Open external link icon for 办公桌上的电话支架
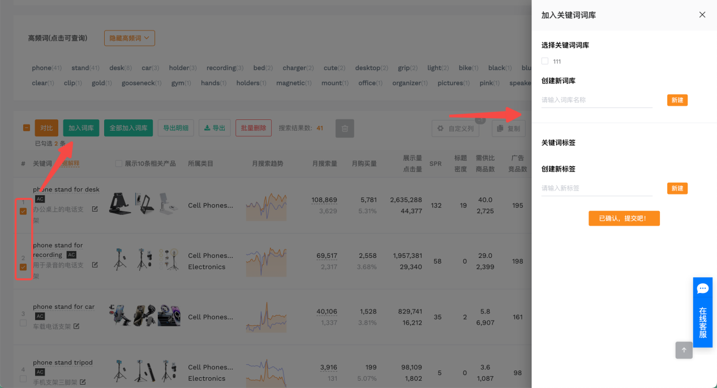This screenshot has height=388, width=717. (x=95, y=209)
